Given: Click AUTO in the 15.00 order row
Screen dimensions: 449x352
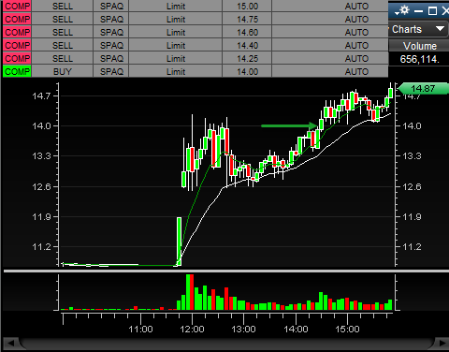Looking at the screenshot, I should pos(356,7).
